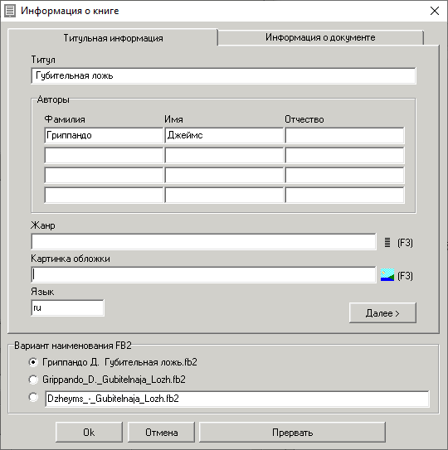Viewport: 448px width, 450px height.
Task: Select Cyrillic filename option Гриппандо Д. Губительная ложь.fb2
Action: click(33, 362)
